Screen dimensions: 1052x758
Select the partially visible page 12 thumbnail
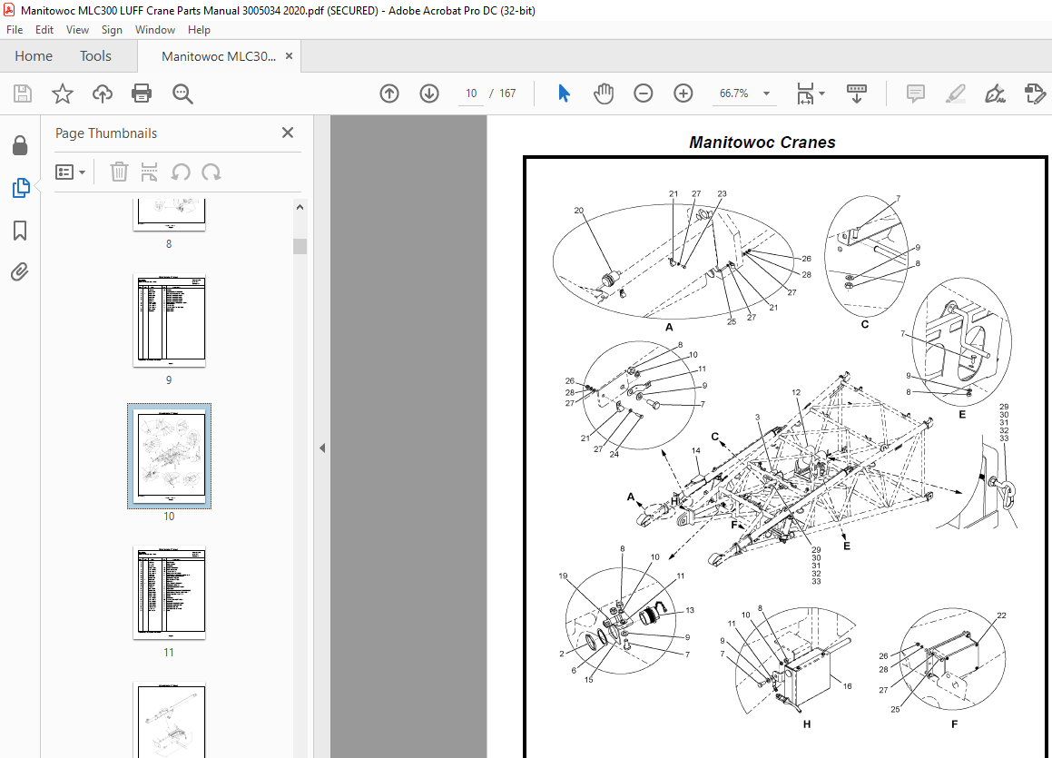coord(169,721)
